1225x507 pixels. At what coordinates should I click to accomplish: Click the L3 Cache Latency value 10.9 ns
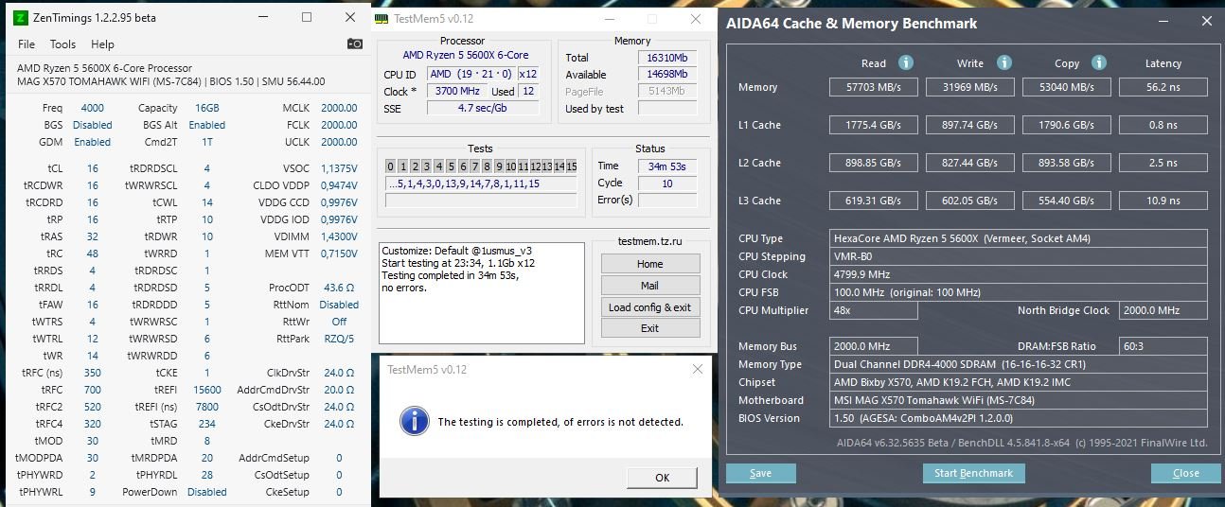point(1163,201)
